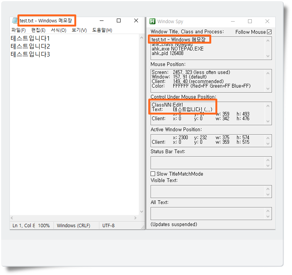292x275 pixels.
Task: Click down arrow in All Text box
Action: click(268, 217)
